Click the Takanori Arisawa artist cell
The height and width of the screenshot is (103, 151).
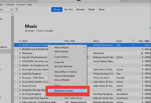(x=78, y=102)
